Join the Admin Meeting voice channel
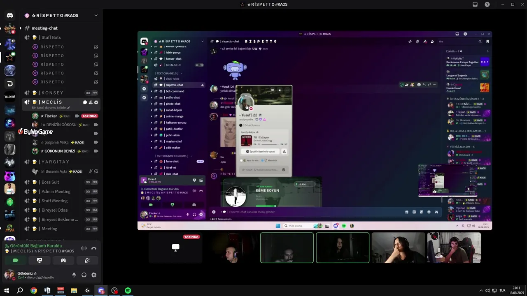The image size is (527, 296). point(62,192)
